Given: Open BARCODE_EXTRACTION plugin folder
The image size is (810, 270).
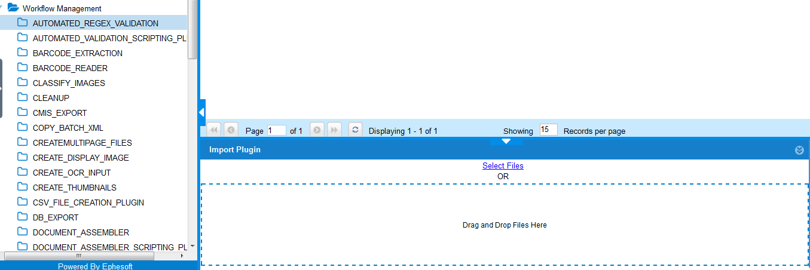Looking at the screenshot, I should (94, 53).
